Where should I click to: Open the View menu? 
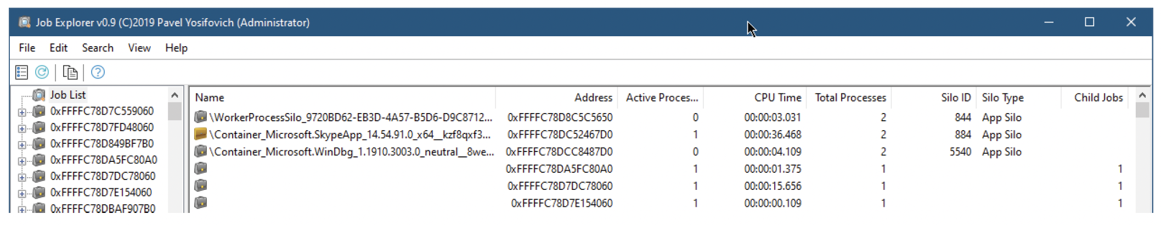point(139,48)
